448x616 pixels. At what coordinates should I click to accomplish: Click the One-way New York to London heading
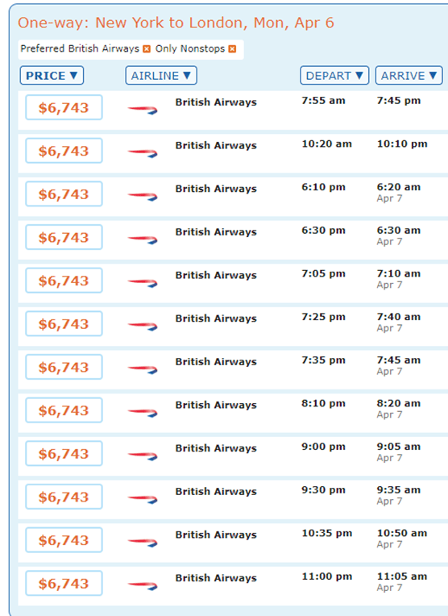pyautogui.click(x=176, y=23)
